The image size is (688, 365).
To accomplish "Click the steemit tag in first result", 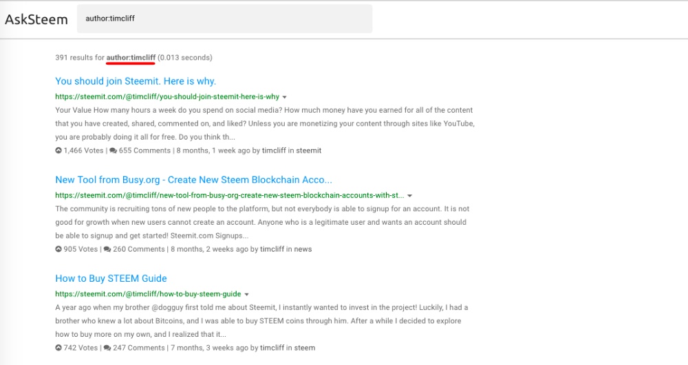I will click(x=308, y=151).
